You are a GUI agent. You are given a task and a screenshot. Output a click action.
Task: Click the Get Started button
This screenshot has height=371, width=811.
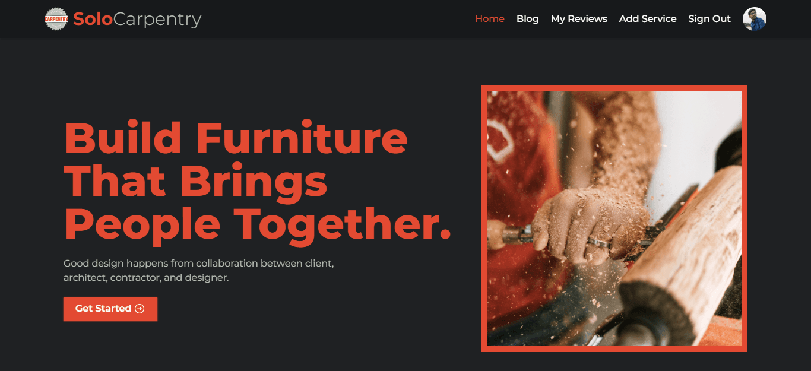pos(110,309)
